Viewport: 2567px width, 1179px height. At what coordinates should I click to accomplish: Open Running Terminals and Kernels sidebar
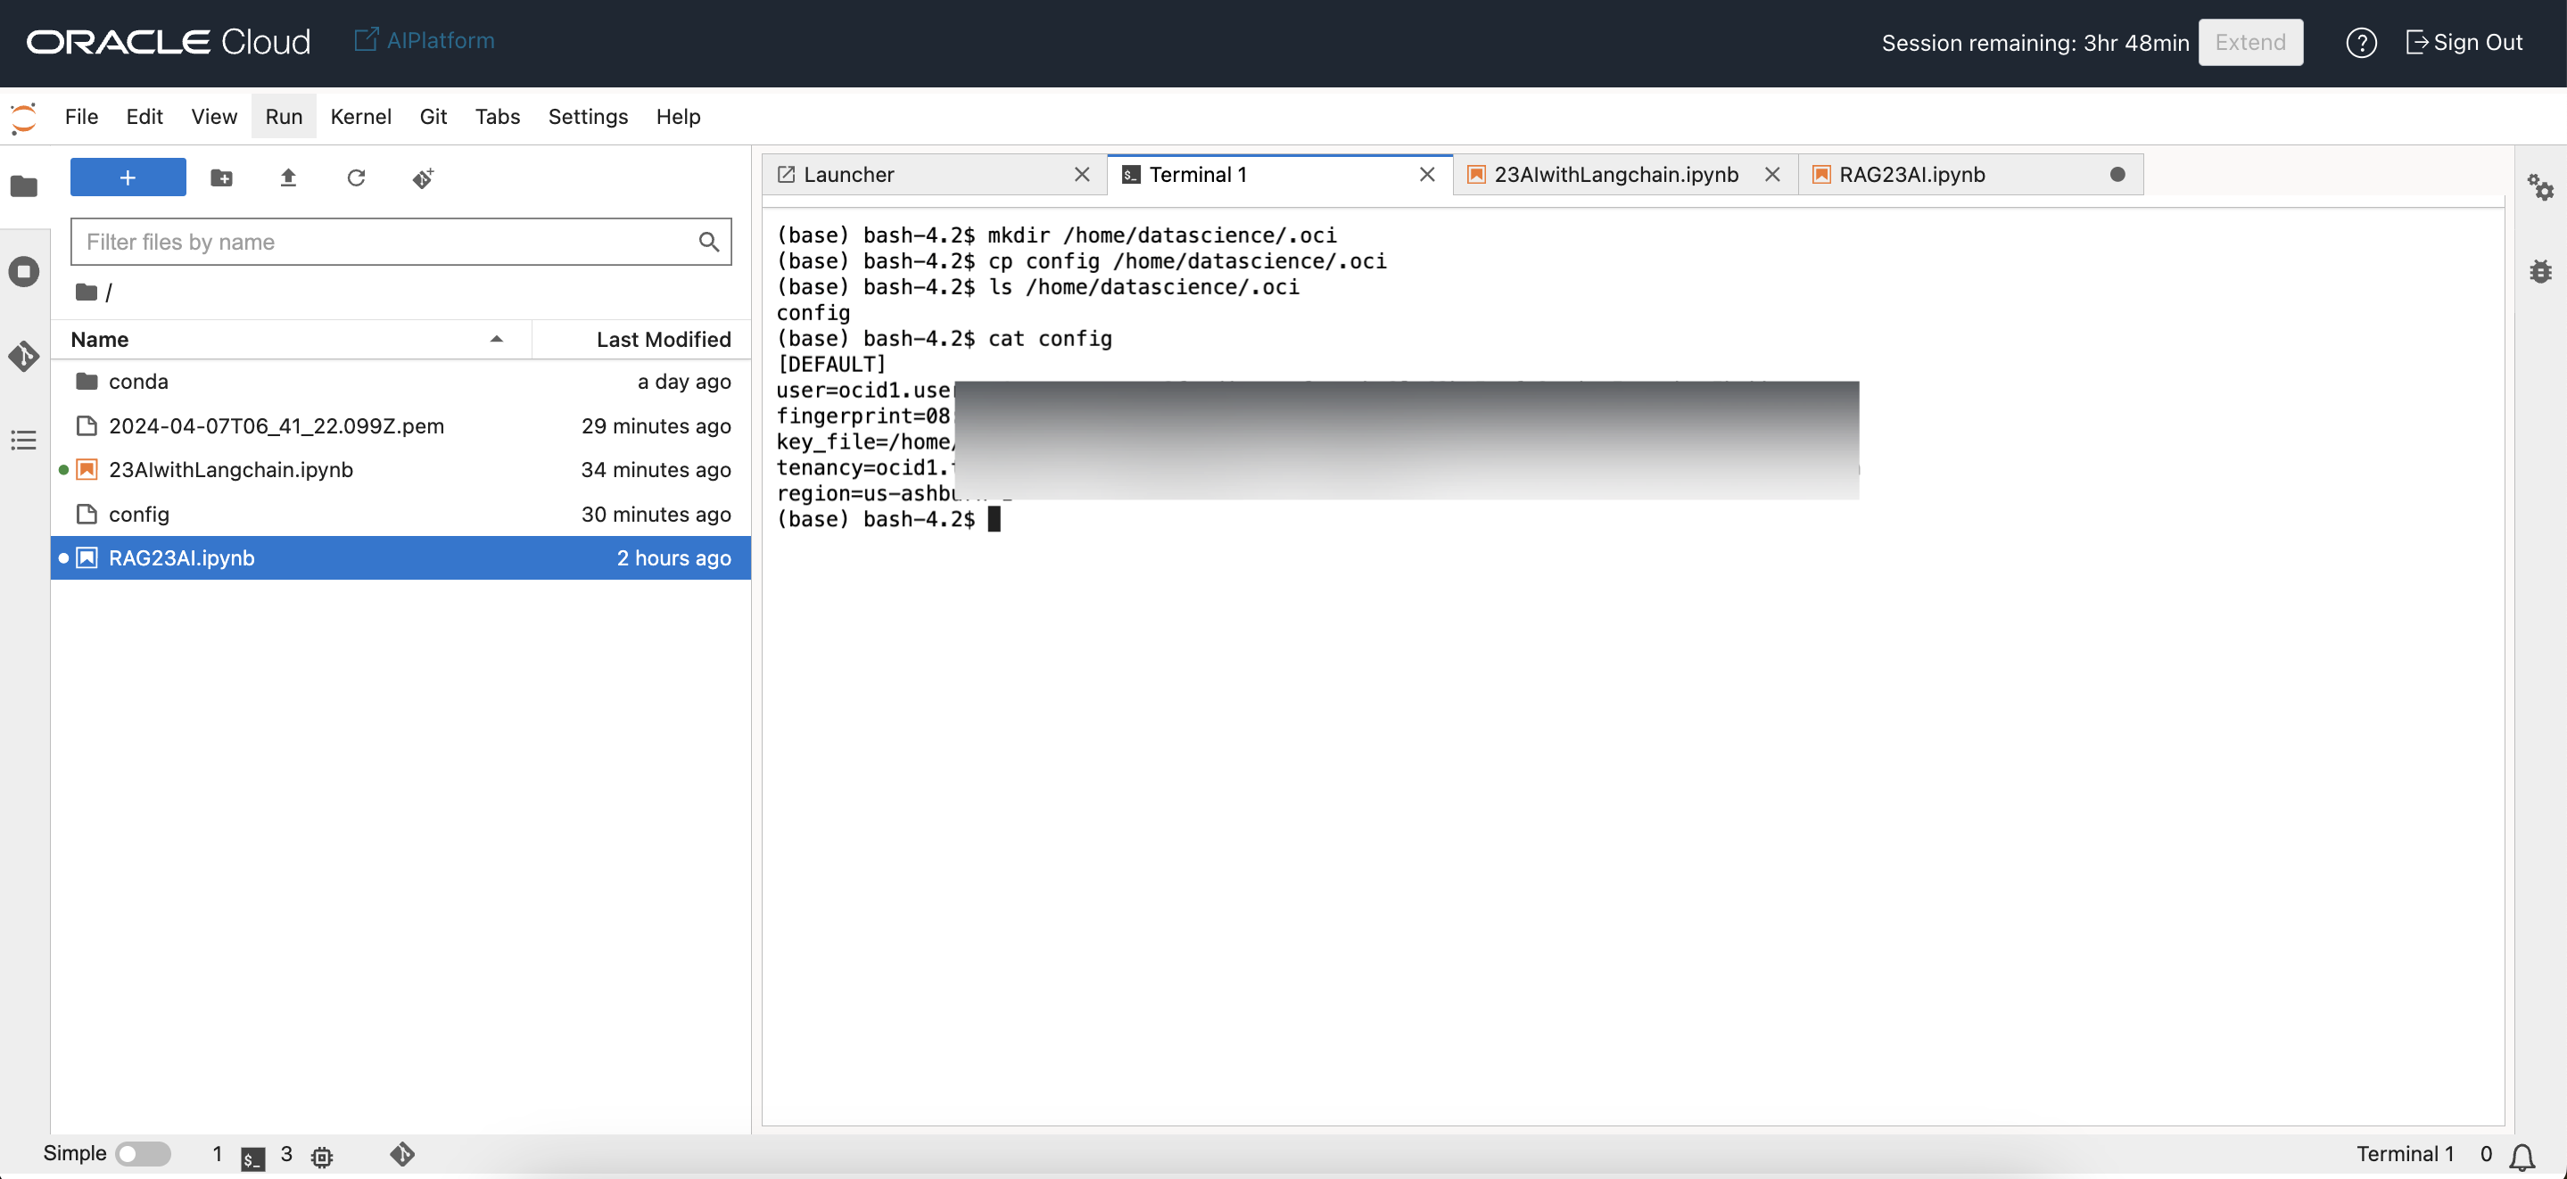[24, 271]
